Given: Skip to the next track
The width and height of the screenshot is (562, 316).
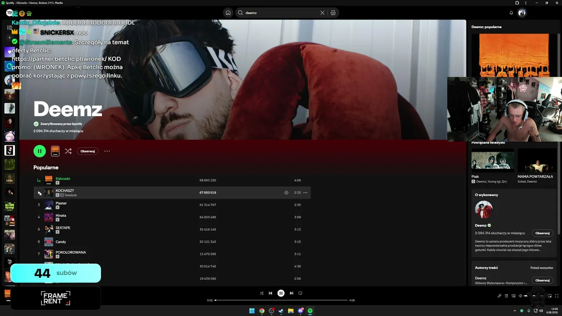Looking at the screenshot, I should [292, 293].
